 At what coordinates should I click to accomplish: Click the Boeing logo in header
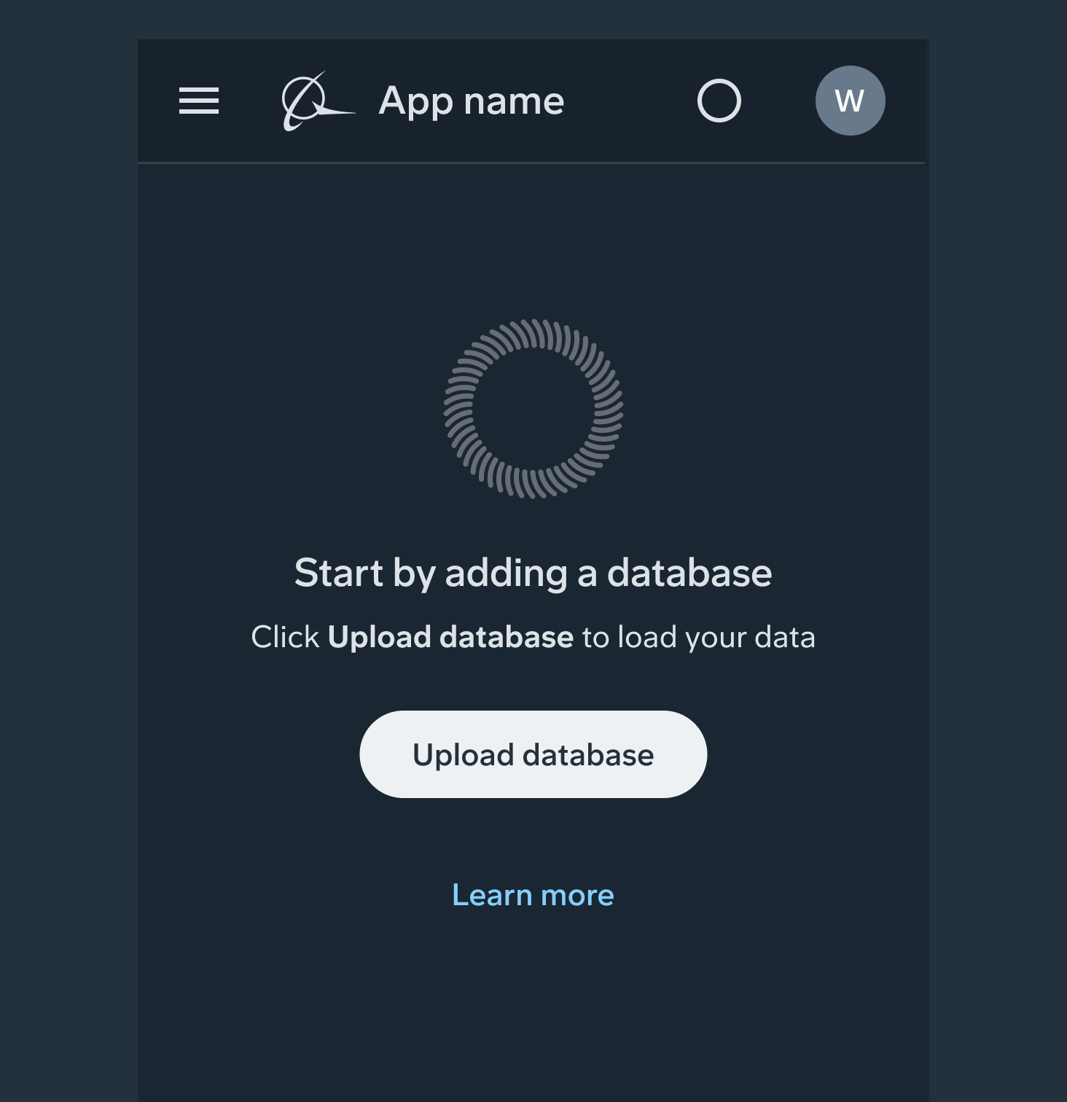318,101
